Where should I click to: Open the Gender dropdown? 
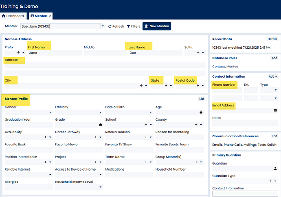point(50,112)
